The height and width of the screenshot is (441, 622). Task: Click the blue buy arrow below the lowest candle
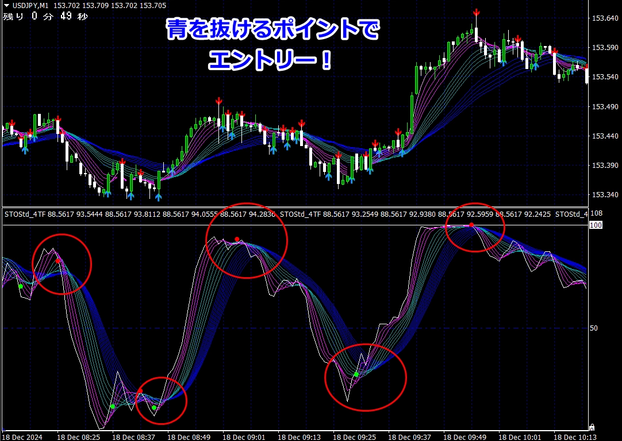pyautogui.click(x=159, y=197)
